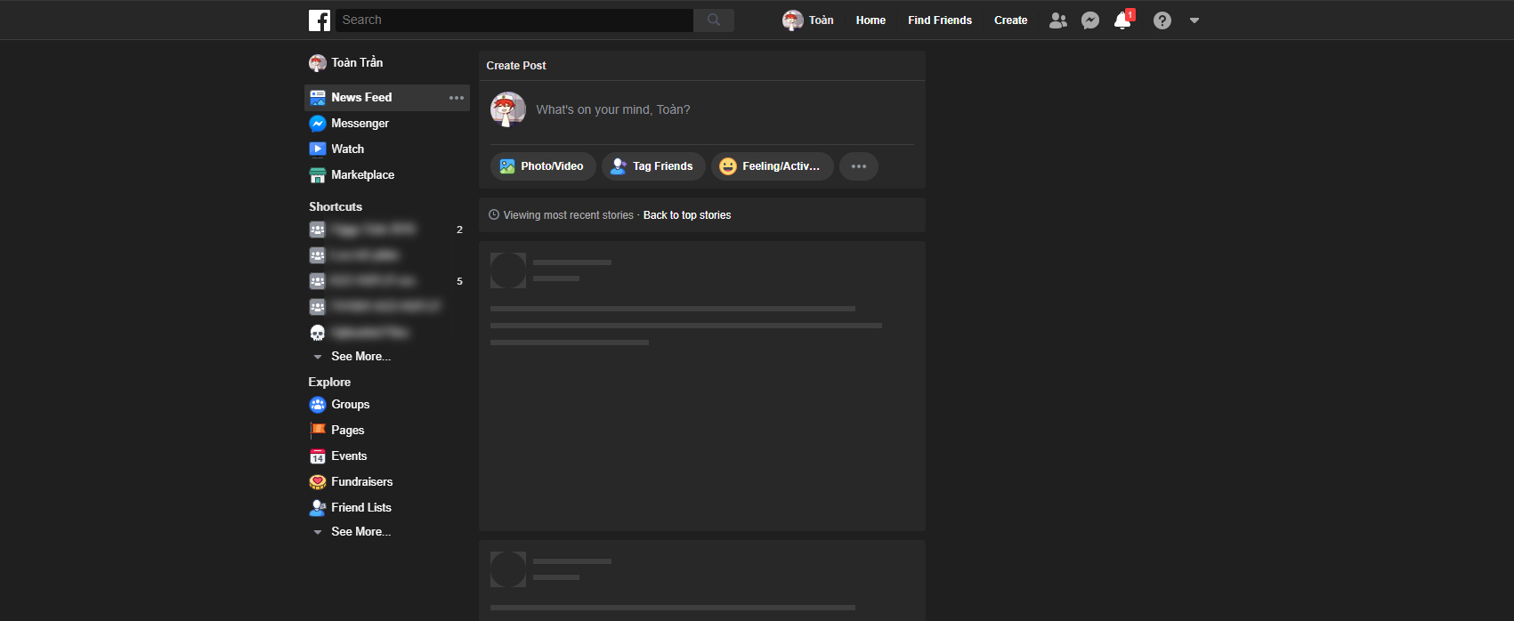
Task: Open the skull icon shortcut
Action: 318,333
